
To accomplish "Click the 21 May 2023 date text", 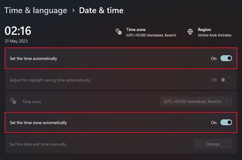I will (16, 41).
